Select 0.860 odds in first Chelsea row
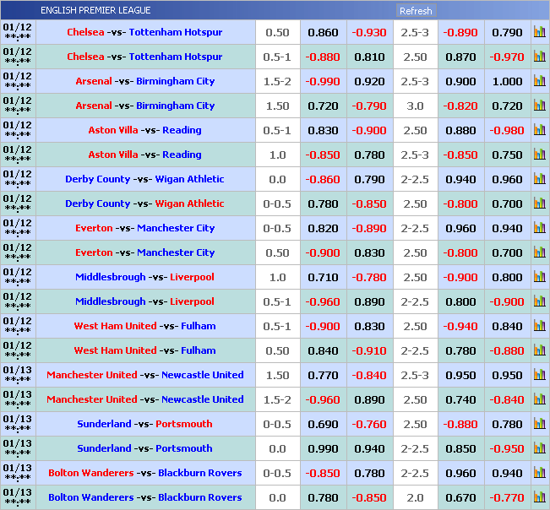Image resolution: width=550 pixels, height=510 pixels. pos(323,33)
